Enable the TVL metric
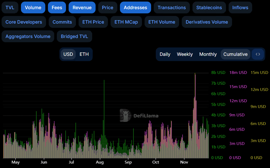 click(x=10, y=7)
